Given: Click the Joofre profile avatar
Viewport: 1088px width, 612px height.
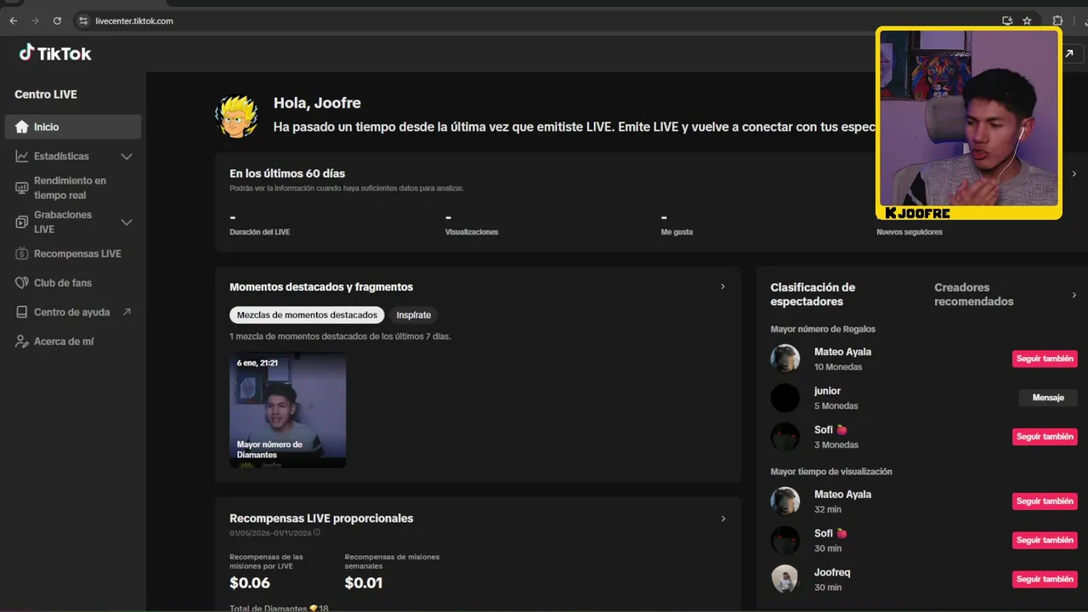Looking at the screenshot, I should click(x=237, y=116).
